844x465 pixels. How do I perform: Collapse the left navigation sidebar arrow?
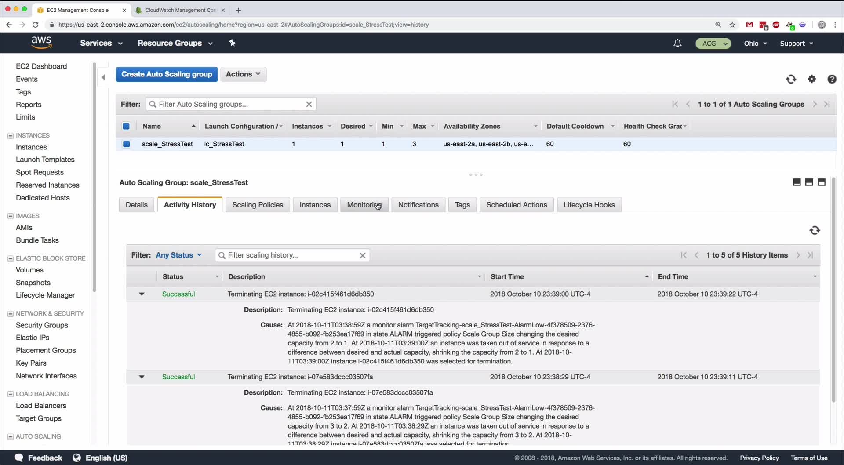(103, 77)
